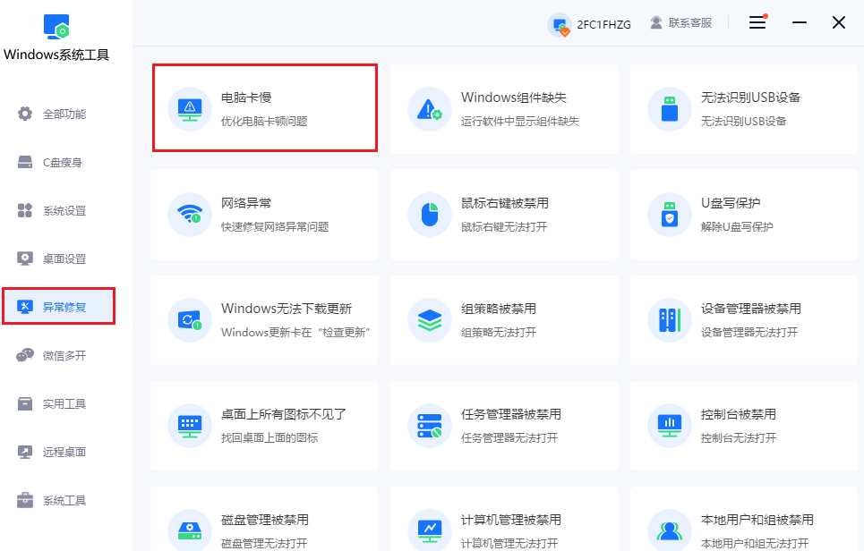Image resolution: width=864 pixels, height=551 pixels.
Task: Click the Windows系统工具 app logo
Action: click(x=56, y=27)
